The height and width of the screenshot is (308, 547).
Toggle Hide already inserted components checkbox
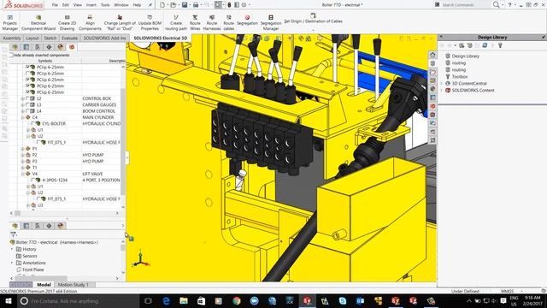11,55
